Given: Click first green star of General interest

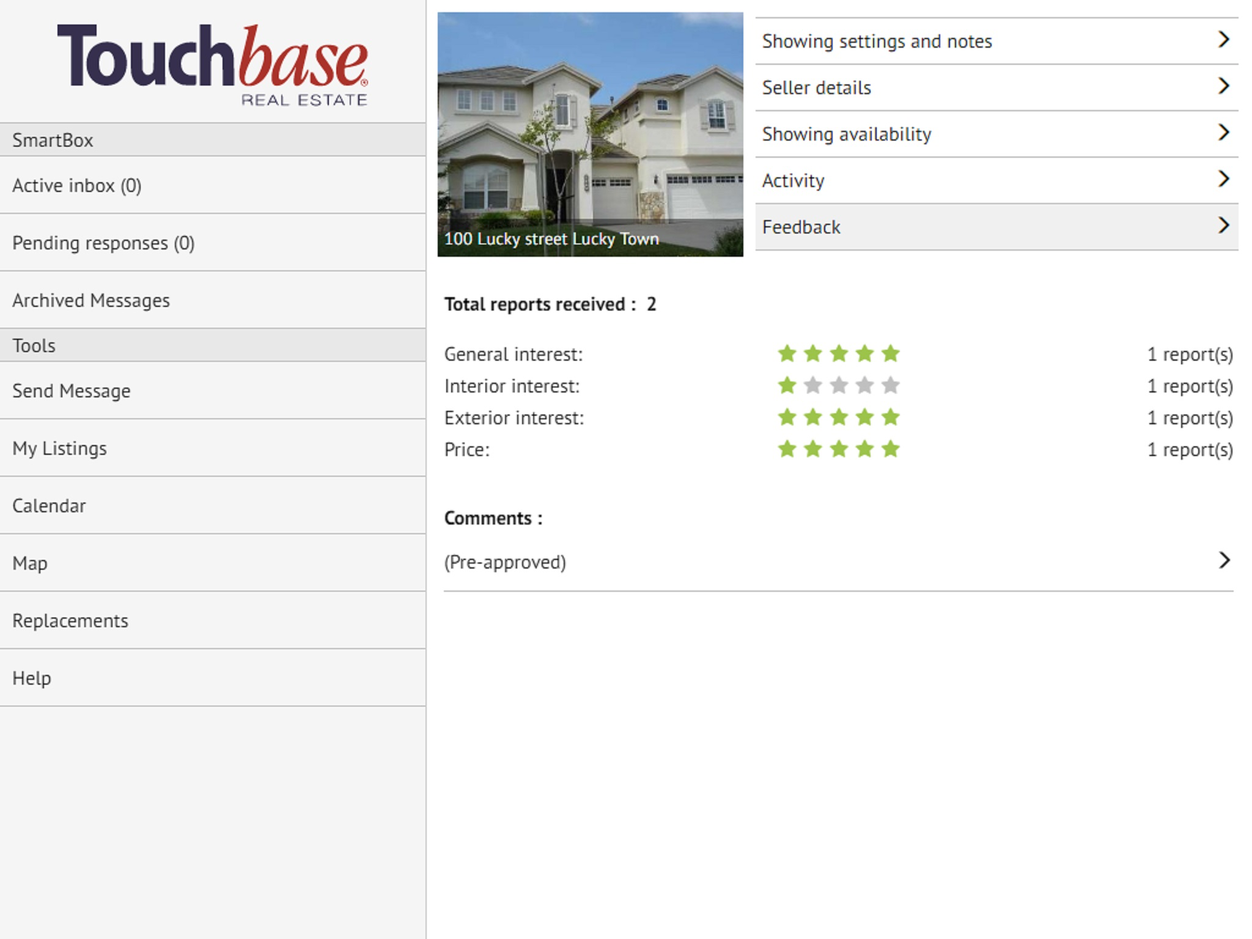Looking at the screenshot, I should pos(787,353).
